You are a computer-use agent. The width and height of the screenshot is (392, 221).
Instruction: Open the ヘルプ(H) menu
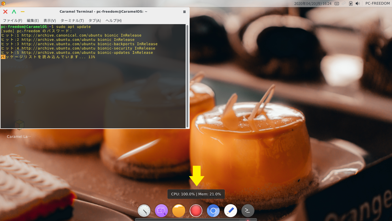click(x=113, y=20)
